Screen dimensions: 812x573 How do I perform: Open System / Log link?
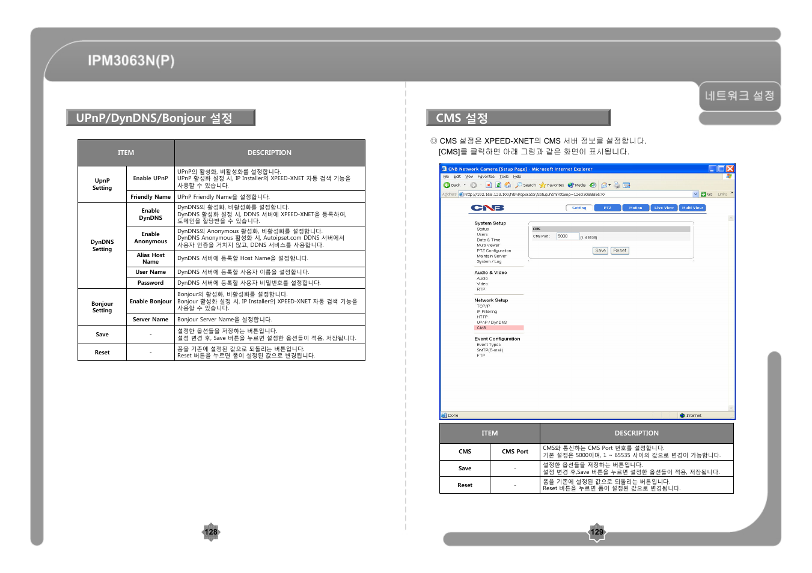pyautogui.click(x=489, y=261)
